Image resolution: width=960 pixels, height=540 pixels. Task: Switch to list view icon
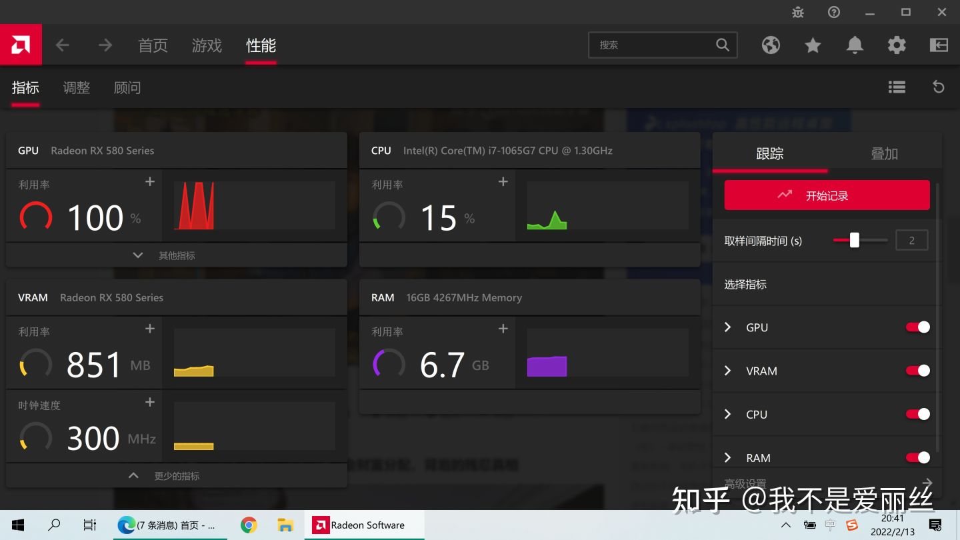pyautogui.click(x=897, y=87)
